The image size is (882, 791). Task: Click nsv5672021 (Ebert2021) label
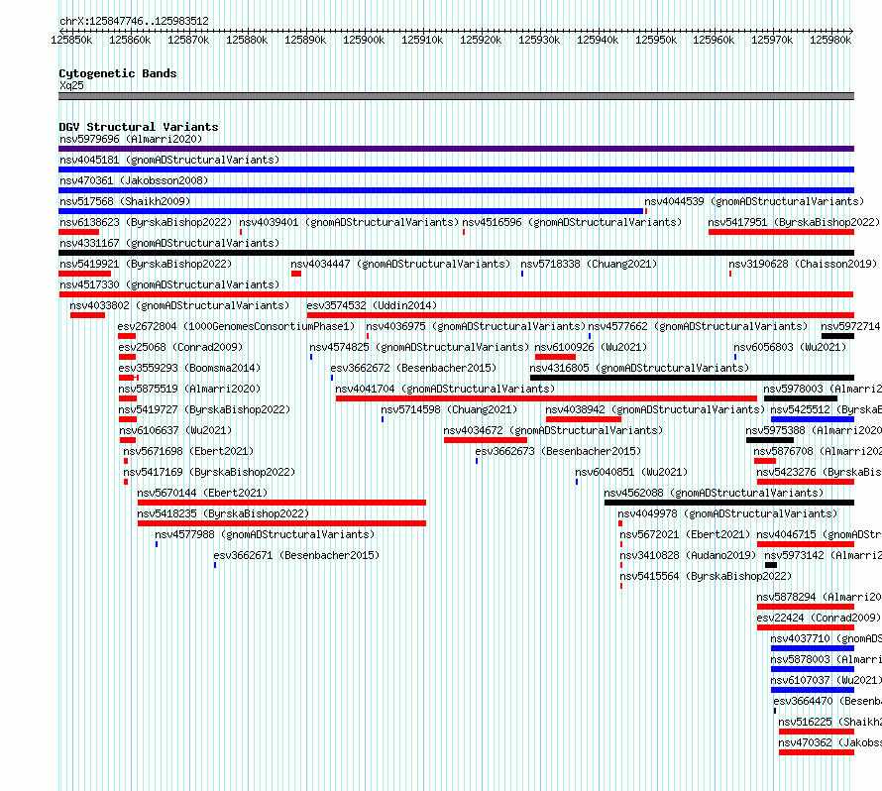(x=685, y=534)
